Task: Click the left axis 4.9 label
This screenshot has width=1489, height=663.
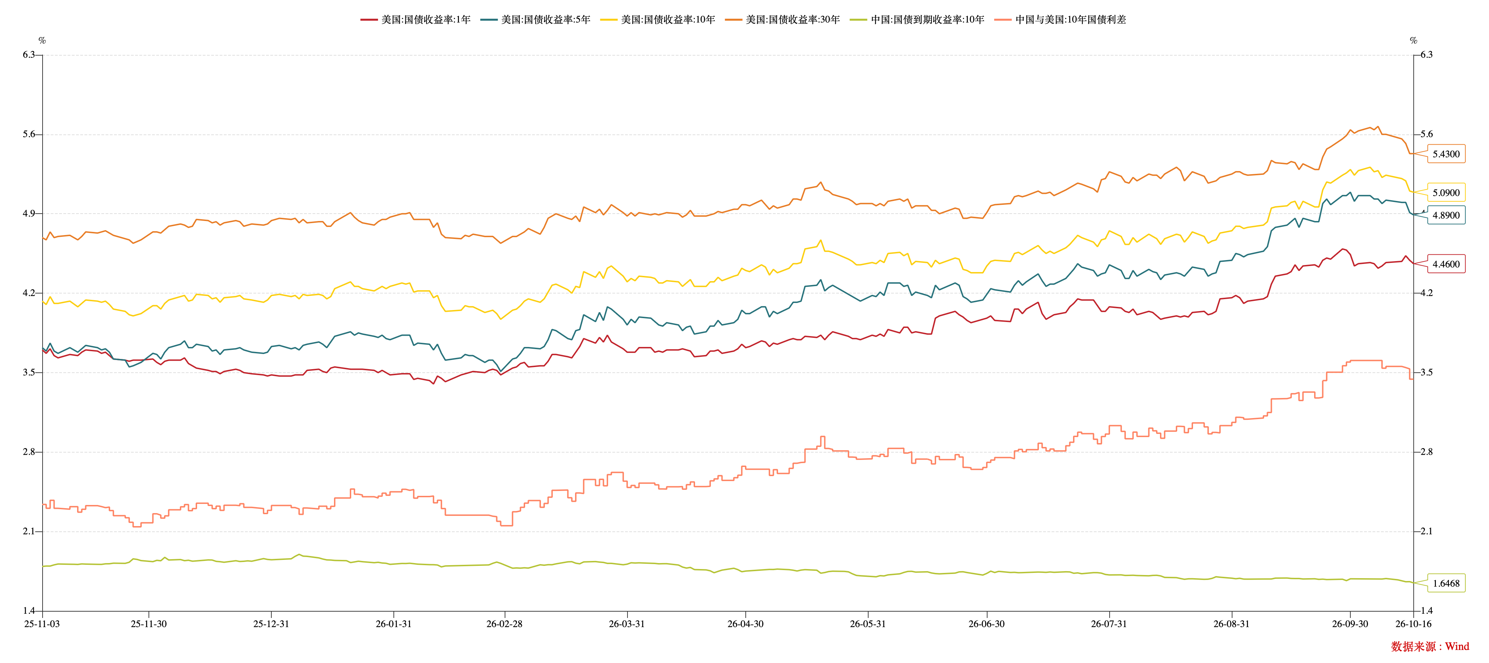Action: point(29,214)
